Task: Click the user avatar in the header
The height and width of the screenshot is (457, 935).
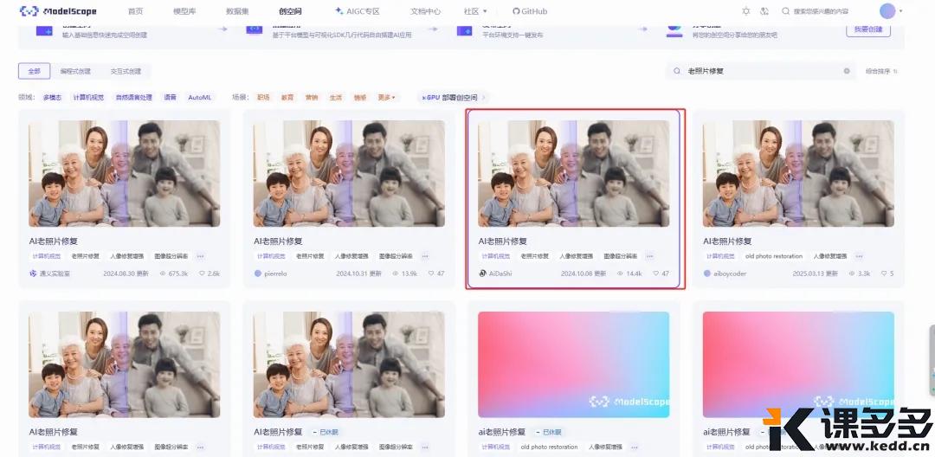Action: [x=887, y=10]
